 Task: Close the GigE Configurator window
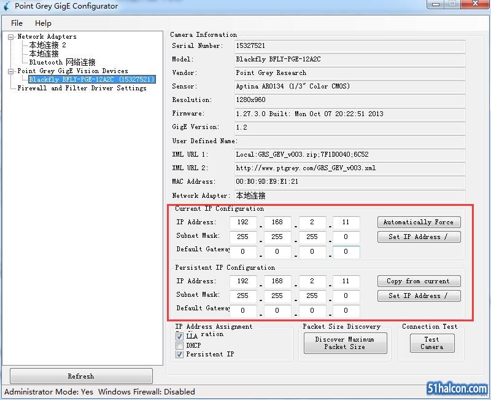(x=476, y=4)
